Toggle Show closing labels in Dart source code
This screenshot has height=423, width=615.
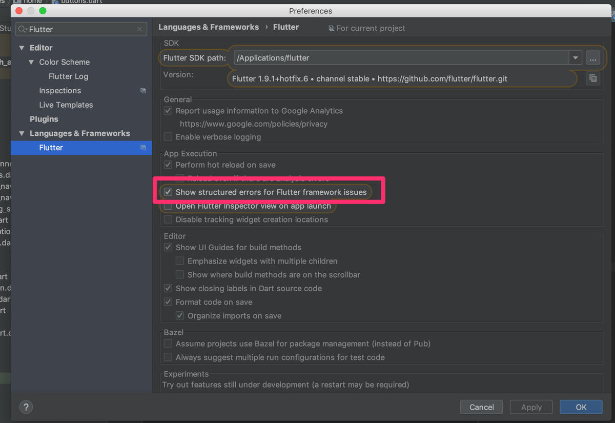tap(168, 288)
